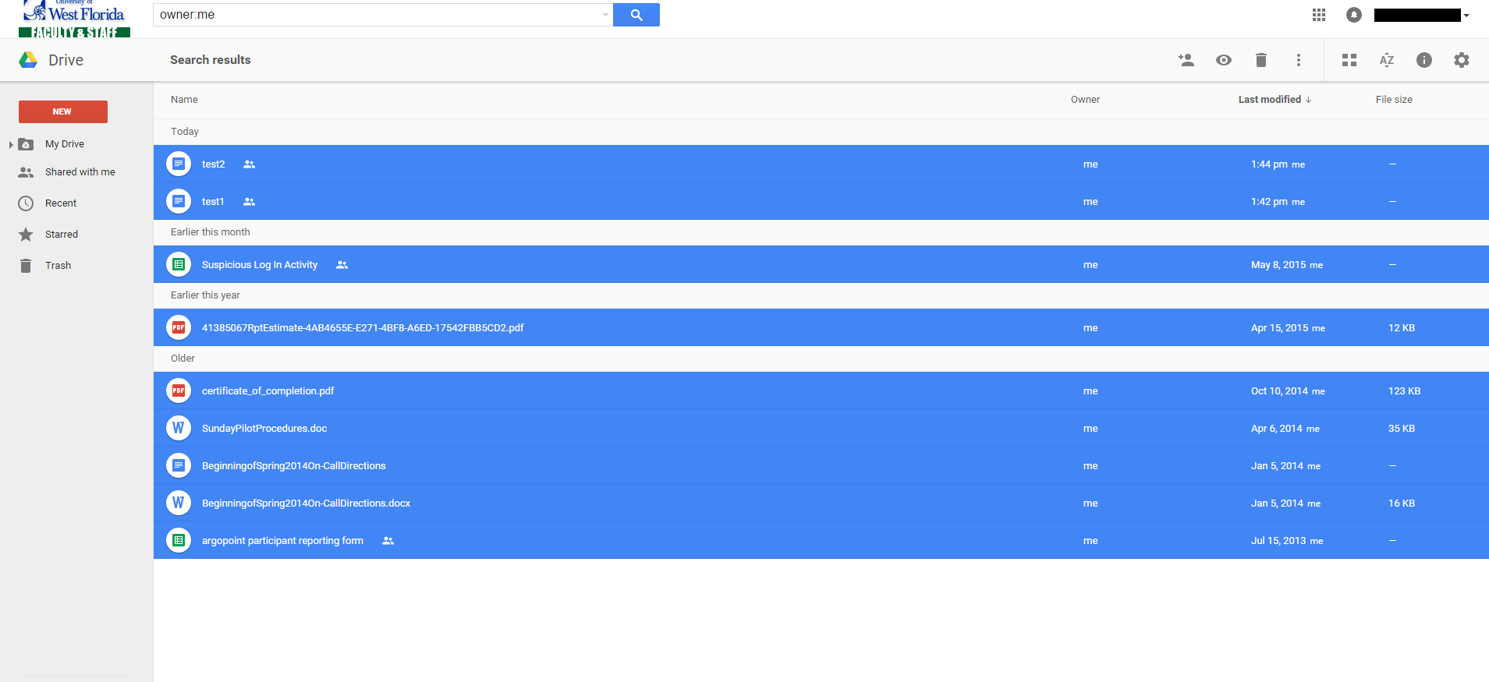Expand the My Drive folder tree
Viewport: 1489px width, 682px height.
point(11,144)
